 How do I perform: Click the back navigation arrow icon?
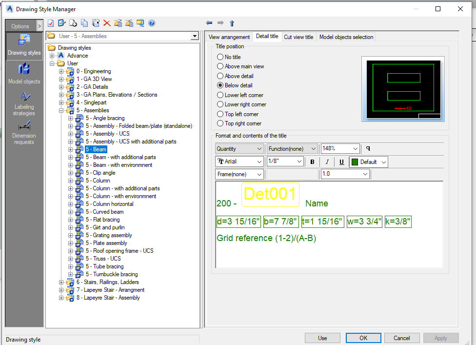pos(209,23)
